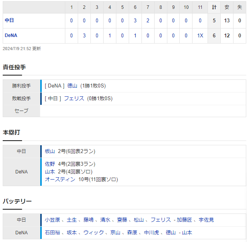This screenshot has width=247, height=242.
Task: Open 齋藤 in 中日 battery row
Action: tap(122, 220)
